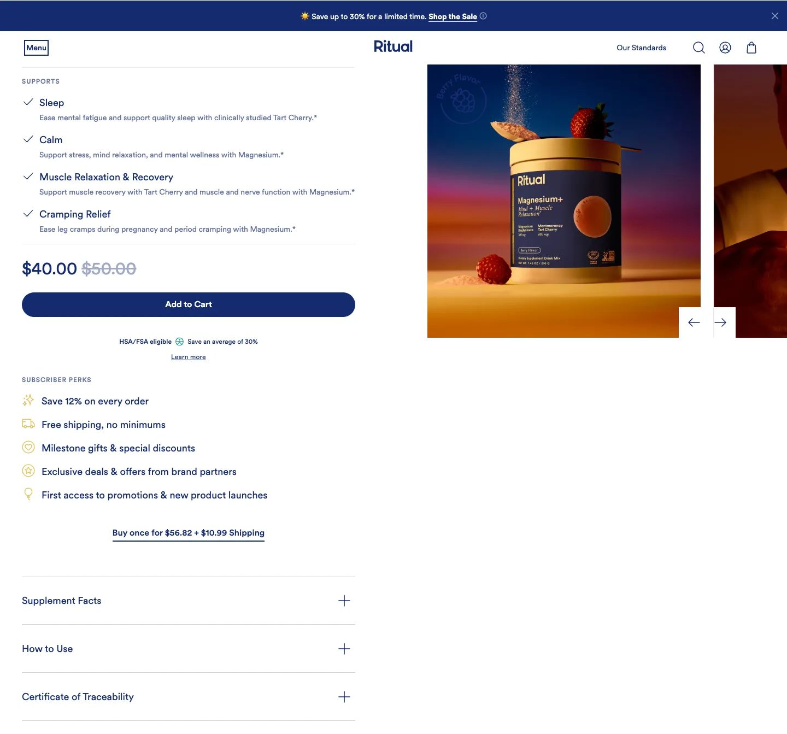This screenshot has height=734, width=787.
Task: Click the $40.00 sale price
Action: (x=49, y=268)
